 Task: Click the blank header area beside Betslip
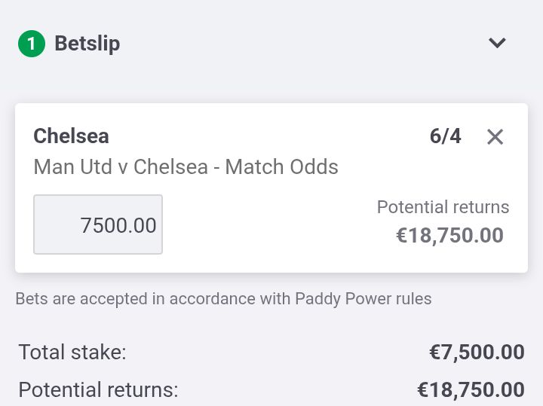[301, 44]
